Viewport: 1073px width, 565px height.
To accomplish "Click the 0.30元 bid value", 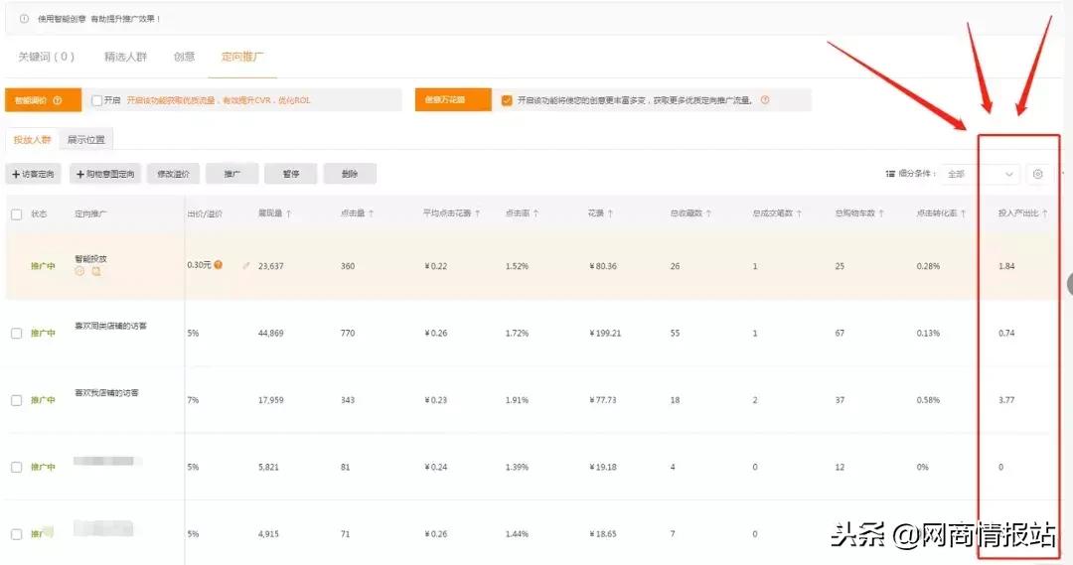I will tap(199, 265).
